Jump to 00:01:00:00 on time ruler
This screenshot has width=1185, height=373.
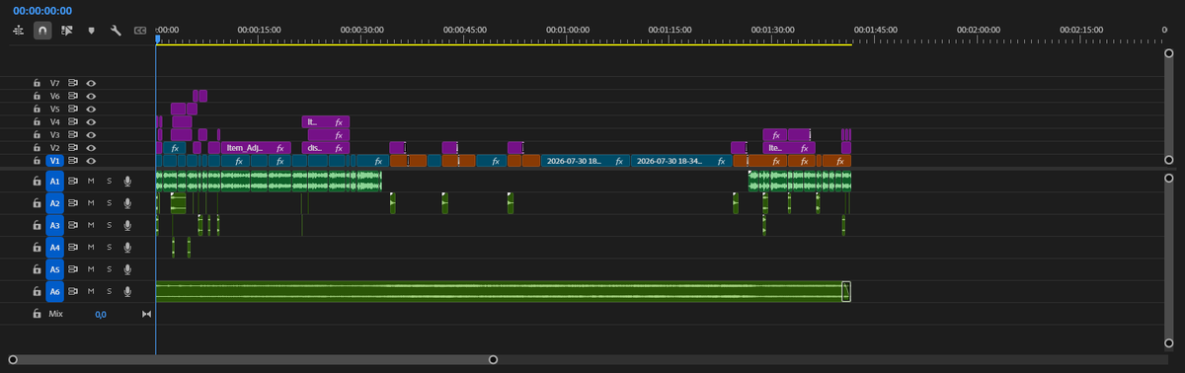(567, 31)
